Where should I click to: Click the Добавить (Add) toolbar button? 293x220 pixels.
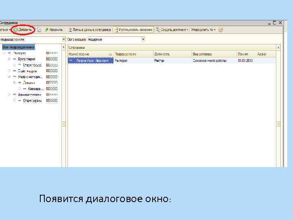[23, 30]
